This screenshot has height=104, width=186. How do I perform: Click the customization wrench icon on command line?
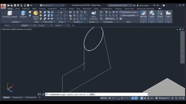coord(43,94)
